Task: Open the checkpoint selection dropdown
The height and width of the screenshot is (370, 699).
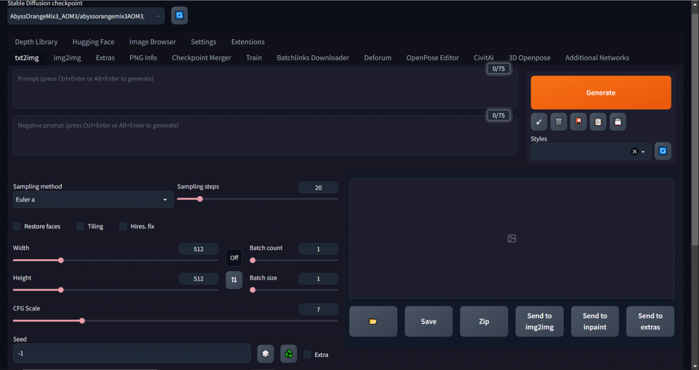Action: click(x=86, y=16)
